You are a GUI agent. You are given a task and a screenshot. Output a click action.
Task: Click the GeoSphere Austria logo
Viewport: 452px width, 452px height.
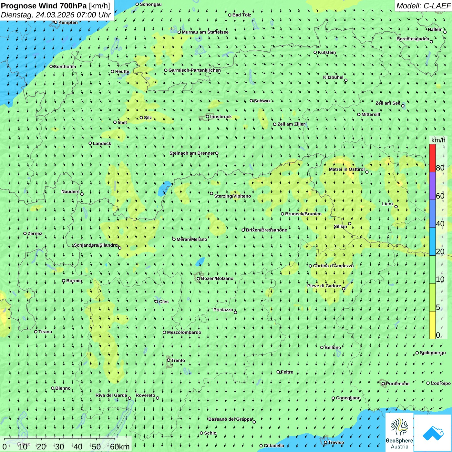tap(399, 432)
